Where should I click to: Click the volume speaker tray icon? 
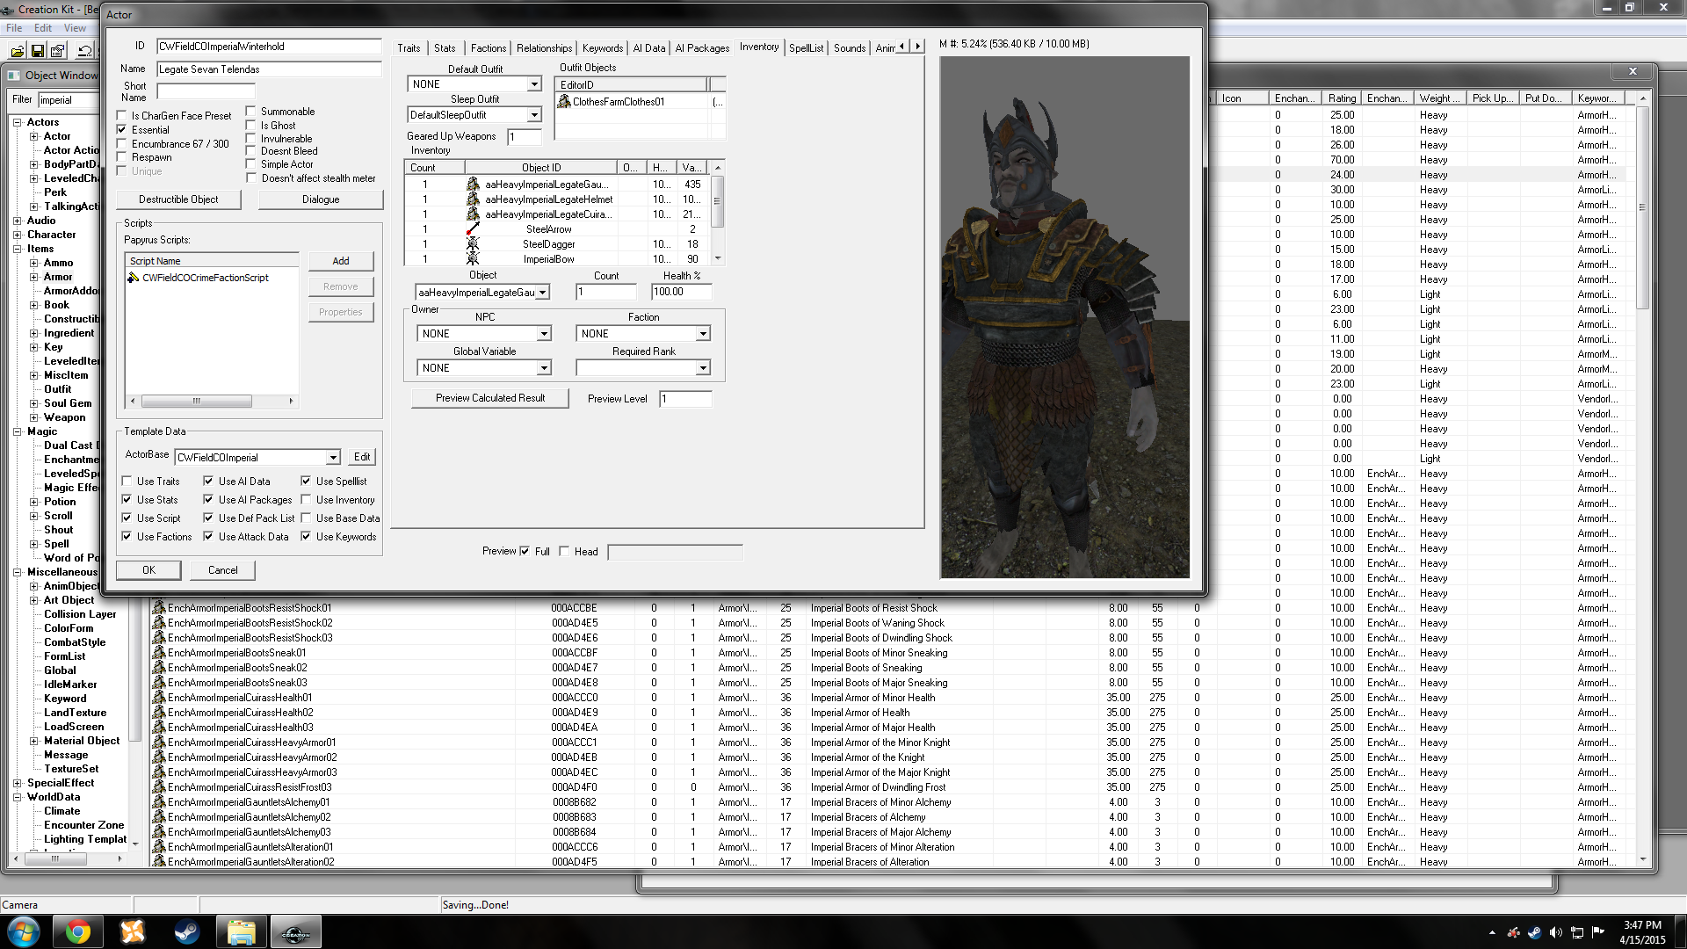tap(1556, 932)
